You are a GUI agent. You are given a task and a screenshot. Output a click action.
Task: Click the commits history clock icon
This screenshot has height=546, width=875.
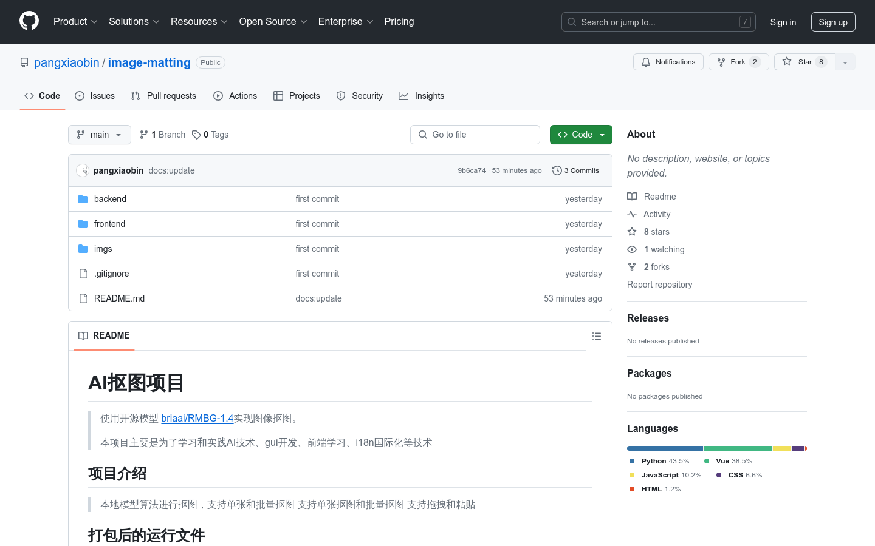click(557, 170)
